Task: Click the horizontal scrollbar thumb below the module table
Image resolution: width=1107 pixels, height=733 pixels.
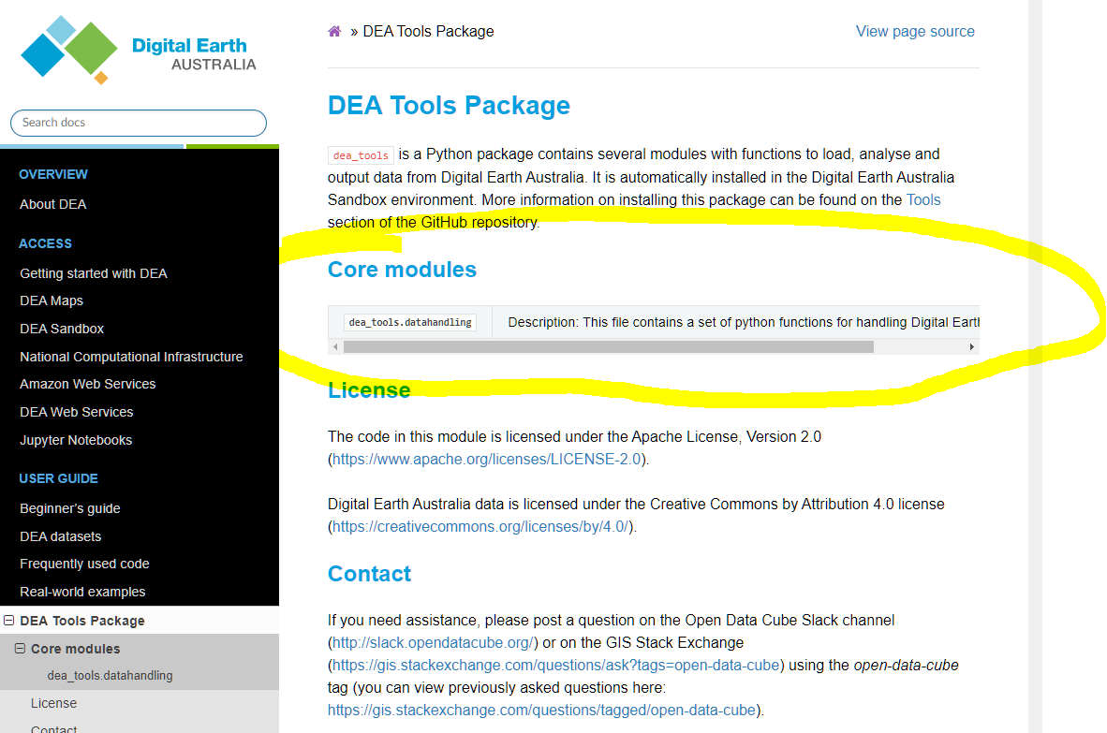Action: point(609,346)
